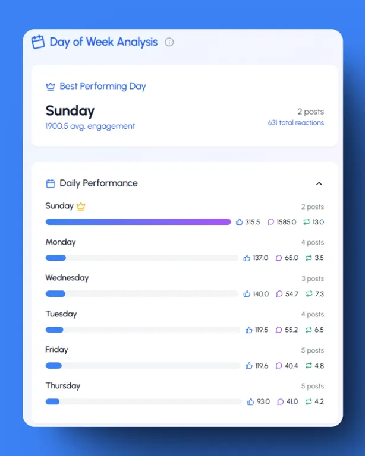Click the info icon next to the title
Viewport: 365px width, 456px height.
(x=169, y=42)
